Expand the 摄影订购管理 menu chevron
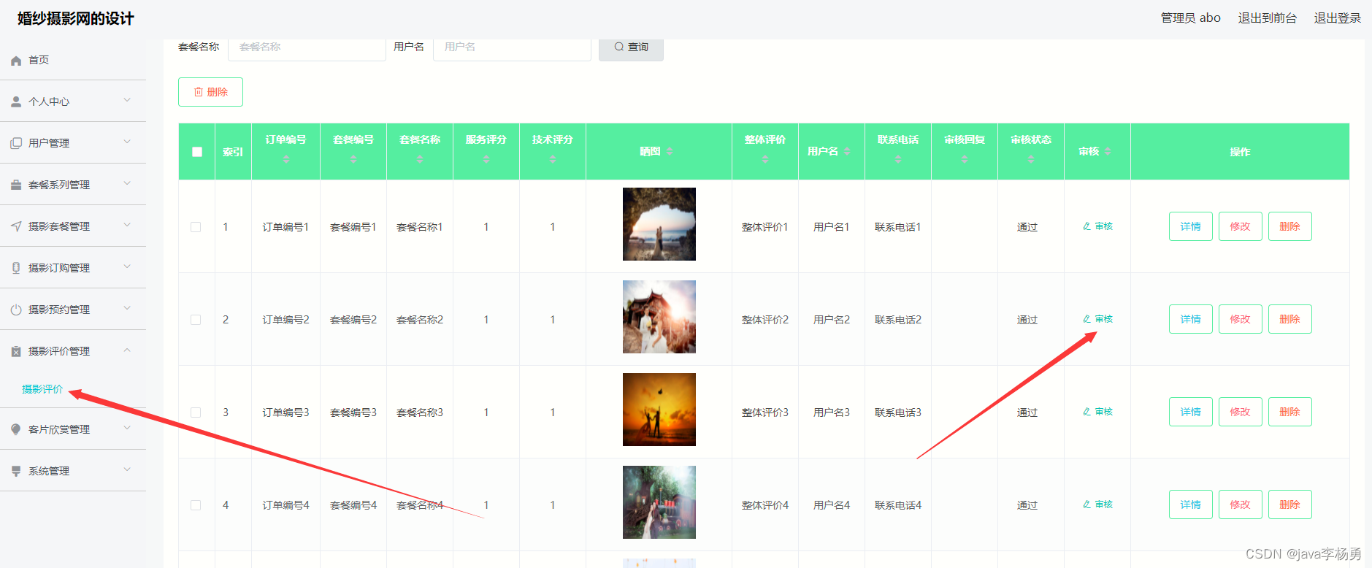 click(127, 266)
